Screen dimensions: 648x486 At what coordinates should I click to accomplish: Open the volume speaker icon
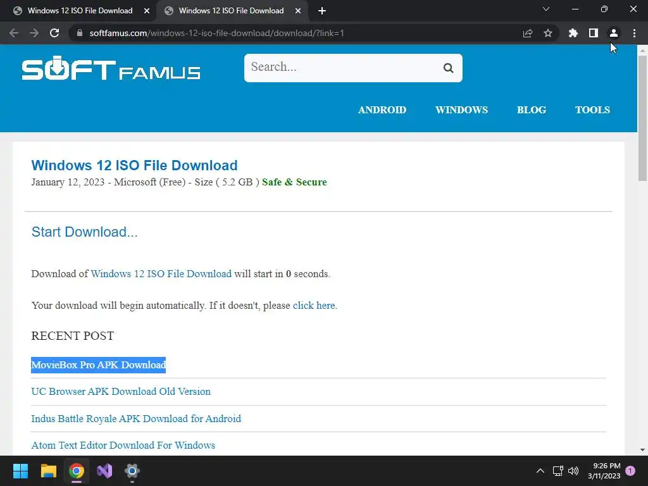pos(573,471)
